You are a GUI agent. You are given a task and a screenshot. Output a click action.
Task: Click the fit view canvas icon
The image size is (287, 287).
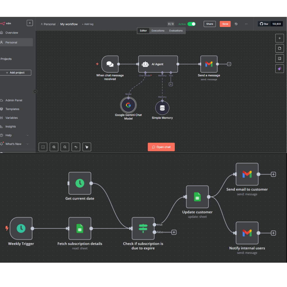(x=43, y=147)
